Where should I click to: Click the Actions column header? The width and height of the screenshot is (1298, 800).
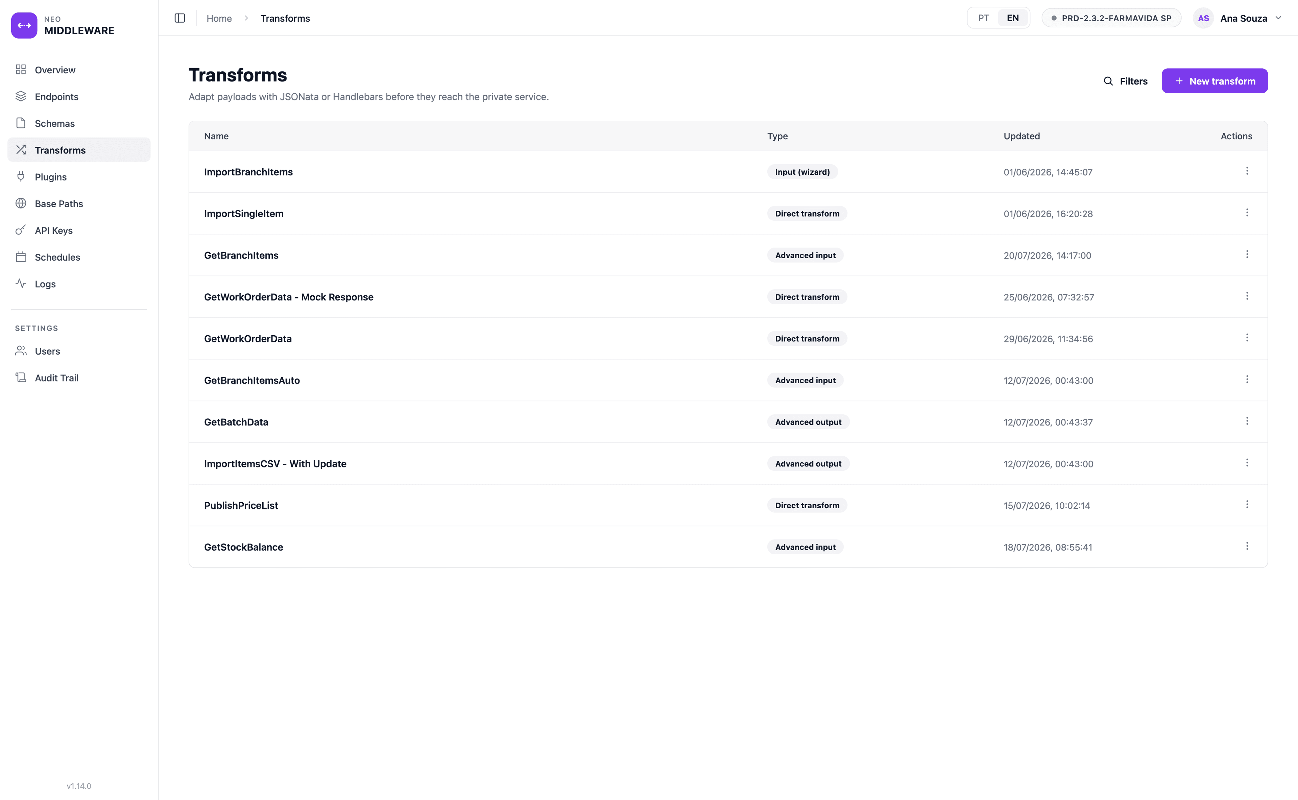(x=1236, y=136)
